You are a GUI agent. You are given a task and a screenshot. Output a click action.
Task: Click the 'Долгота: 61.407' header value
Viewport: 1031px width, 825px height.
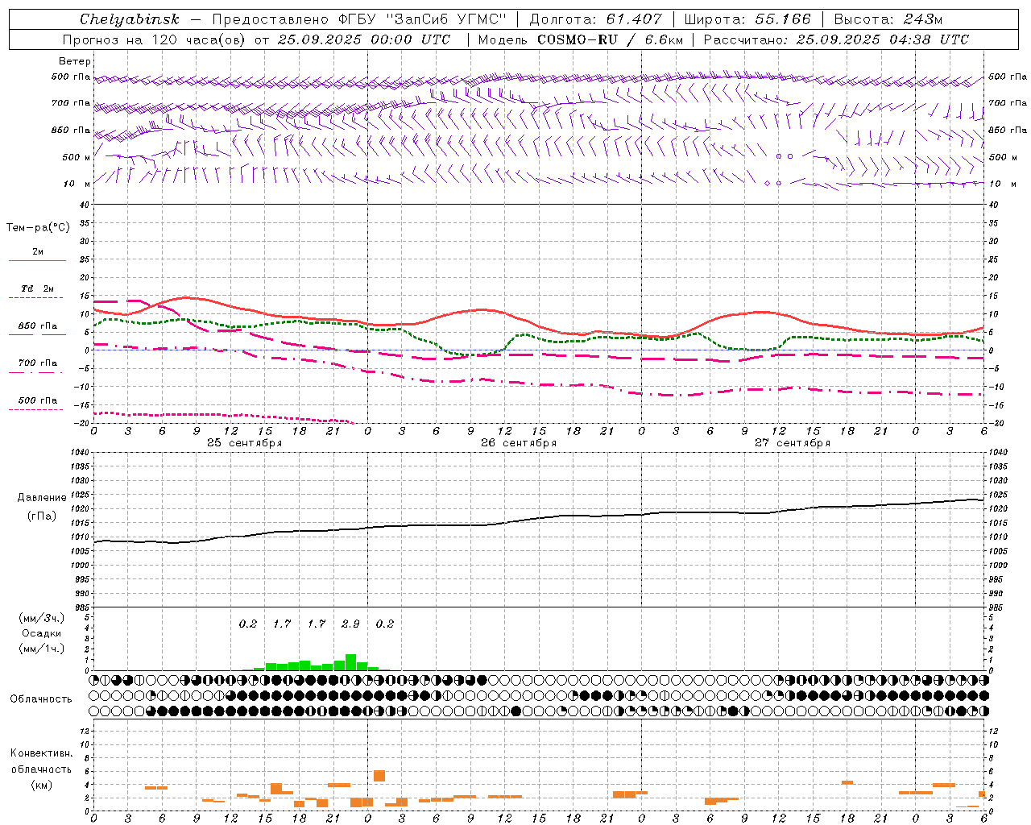point(595,19)
